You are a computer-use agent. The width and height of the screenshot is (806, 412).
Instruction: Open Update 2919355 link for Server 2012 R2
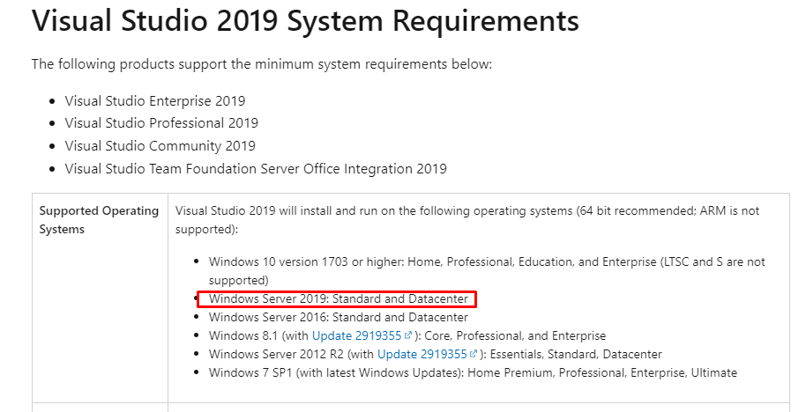pos(422,355)
